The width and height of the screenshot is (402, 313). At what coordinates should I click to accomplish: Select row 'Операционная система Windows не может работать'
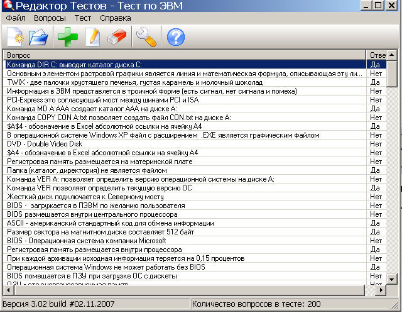coord(195,267)
